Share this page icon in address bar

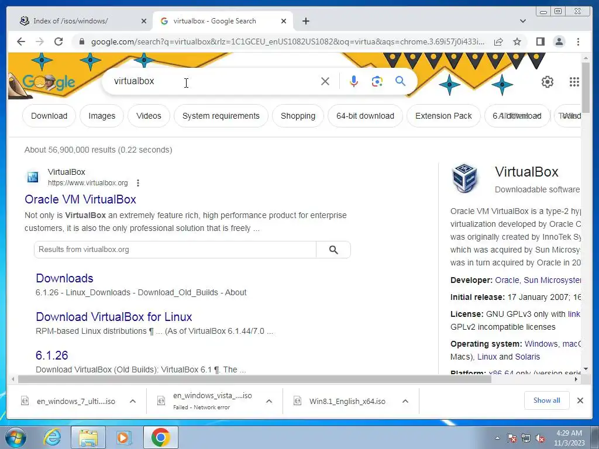[x=498, y=42]
